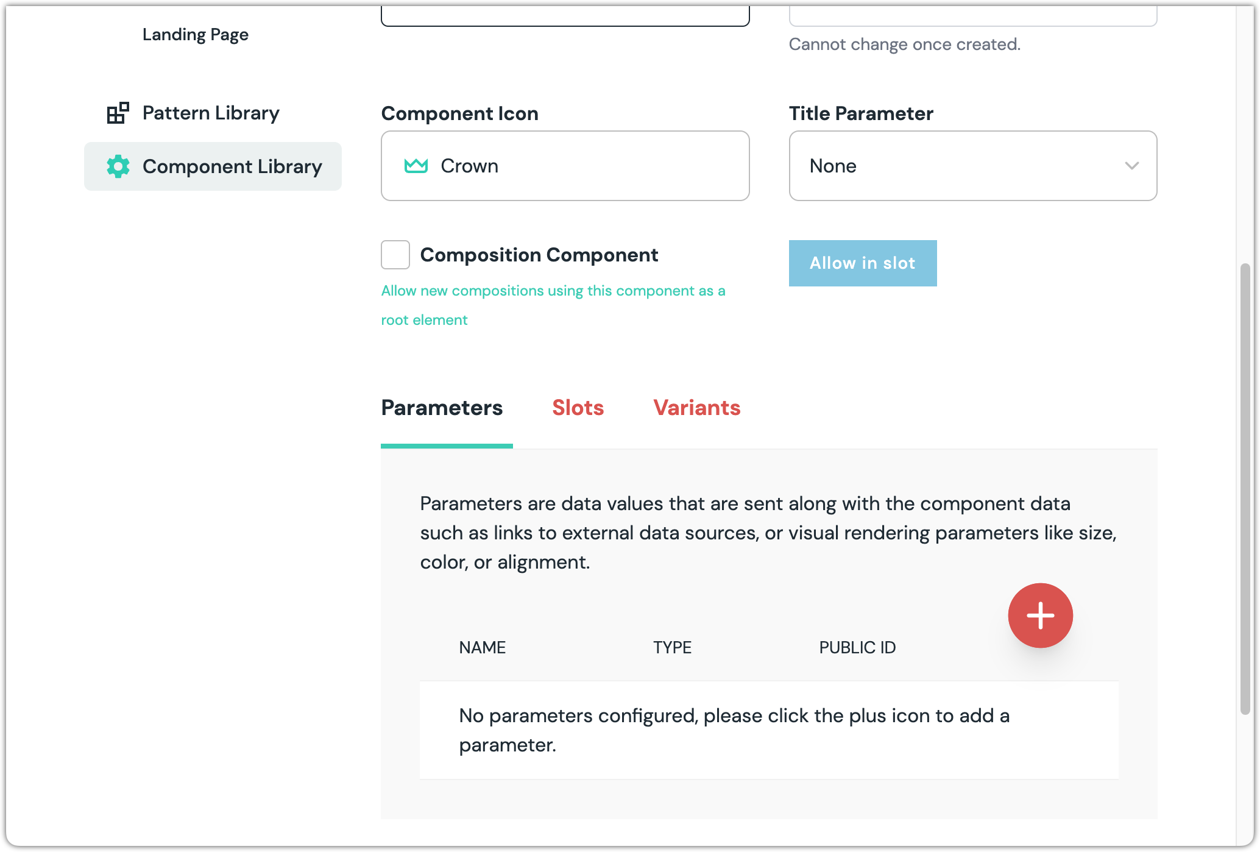The image size is (1260, 852).
Task: Click the PUBLIC ID column header
Action: [857, 647]
